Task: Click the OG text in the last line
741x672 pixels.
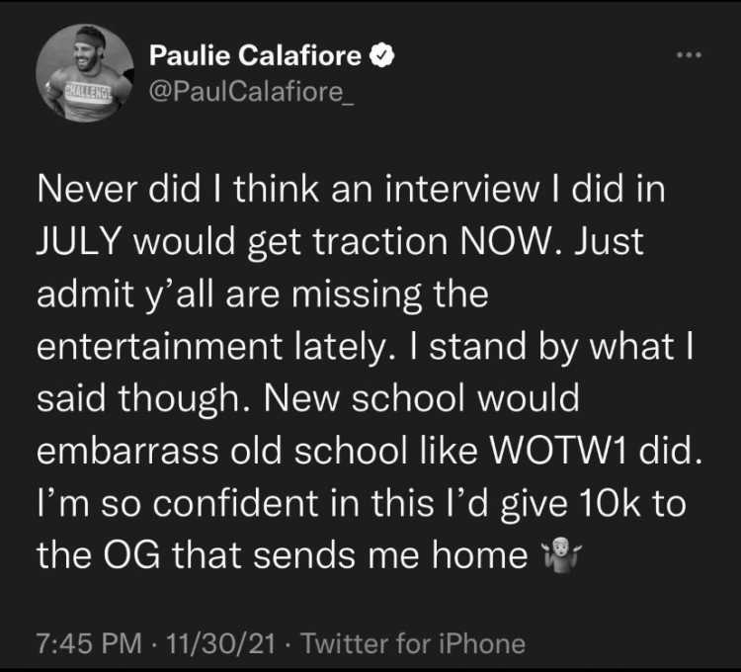Action: click(x=130, y=554)
